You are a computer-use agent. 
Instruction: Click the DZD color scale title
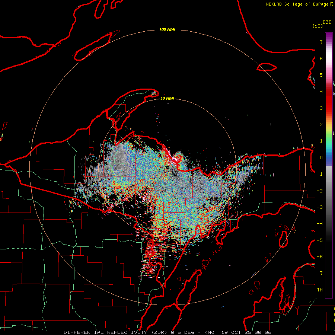click(x=327, y=22)
